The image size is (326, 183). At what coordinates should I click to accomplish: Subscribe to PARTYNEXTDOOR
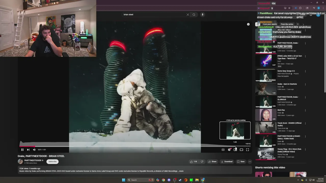tap(52, 162)
